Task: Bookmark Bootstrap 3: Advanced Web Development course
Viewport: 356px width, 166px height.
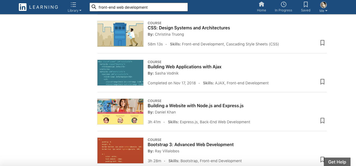Action: click(322, 159)
